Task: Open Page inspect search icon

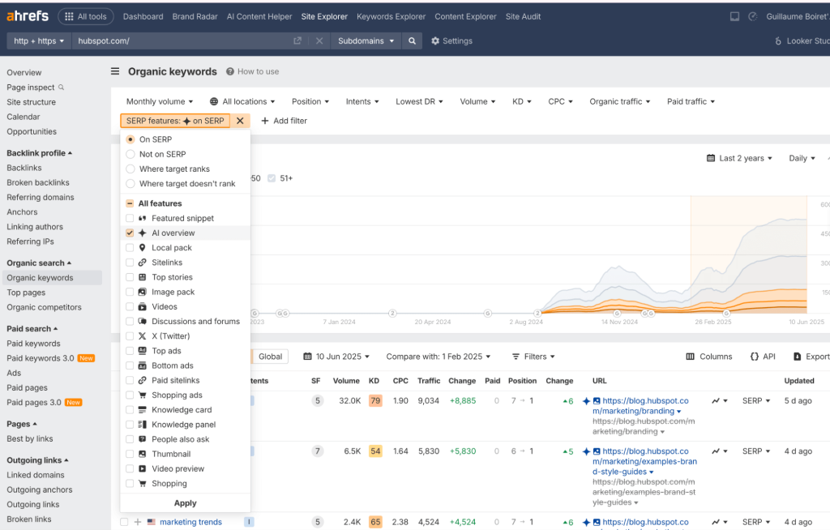Action: coord(62,87)
